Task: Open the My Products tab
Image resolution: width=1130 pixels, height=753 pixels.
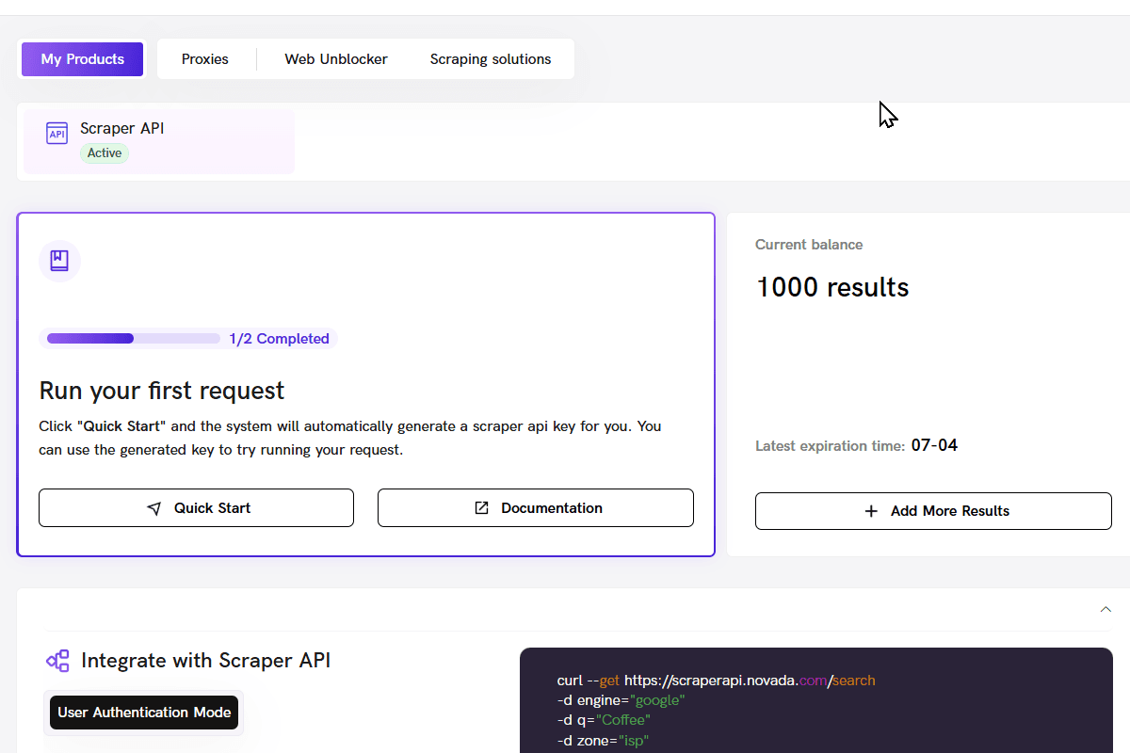Action: [x=83, y=59]
